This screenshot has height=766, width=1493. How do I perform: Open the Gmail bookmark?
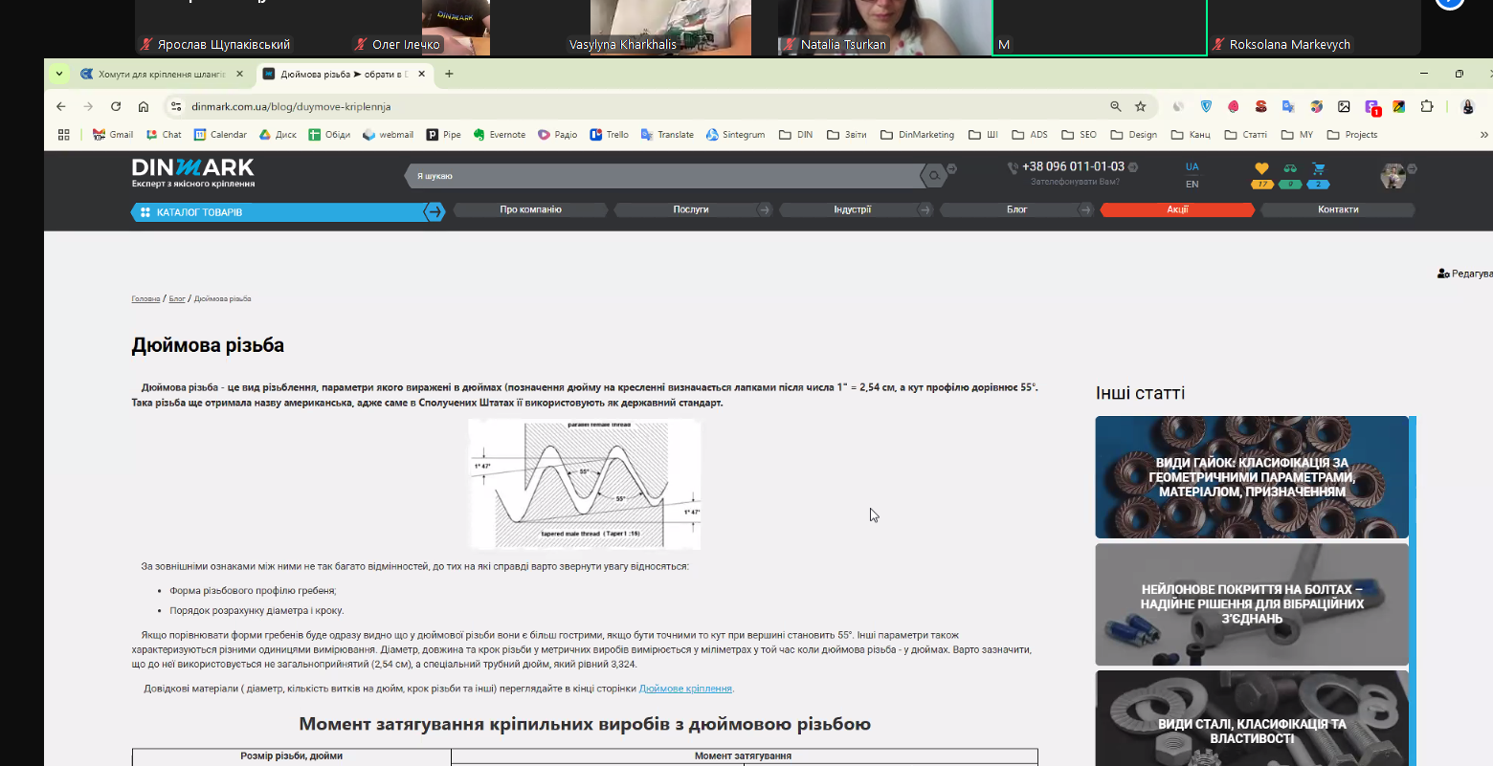[113, 135]
